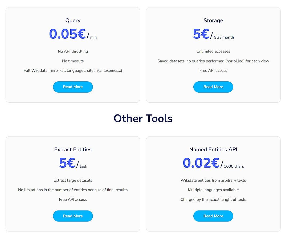Image resolution: width=285 pixels, height=234 pixels.
Task: Click Read More under the Query card
Action: [73, 87]
